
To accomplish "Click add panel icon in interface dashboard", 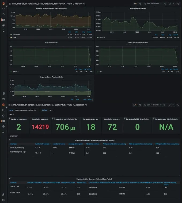I will (135, 4).
